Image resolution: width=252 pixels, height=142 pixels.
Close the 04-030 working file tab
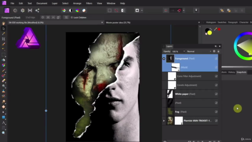(102, 22)
